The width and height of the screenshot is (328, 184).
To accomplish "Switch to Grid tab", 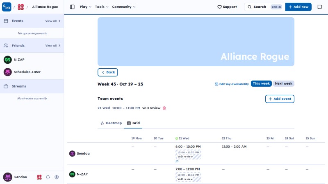I will coord(133,123).
